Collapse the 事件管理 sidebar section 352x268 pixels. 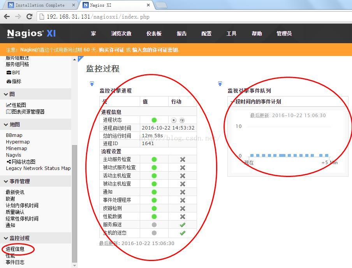[x=35, y=181]
